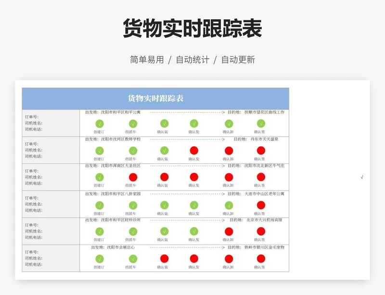Click green 确认发 circle in 时珍诊所 row
Image resolution: width=385 pixels, height=295 pixels.
194,231
